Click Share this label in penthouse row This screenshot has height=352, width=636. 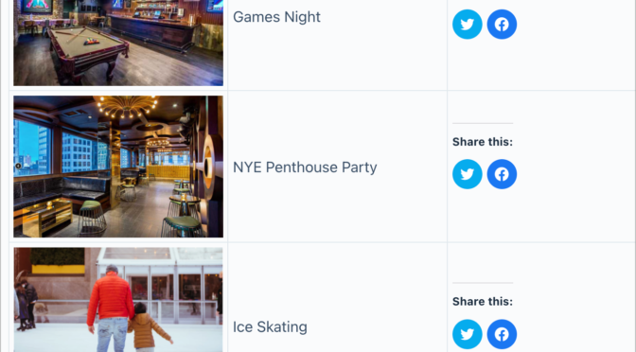point(483,142)
